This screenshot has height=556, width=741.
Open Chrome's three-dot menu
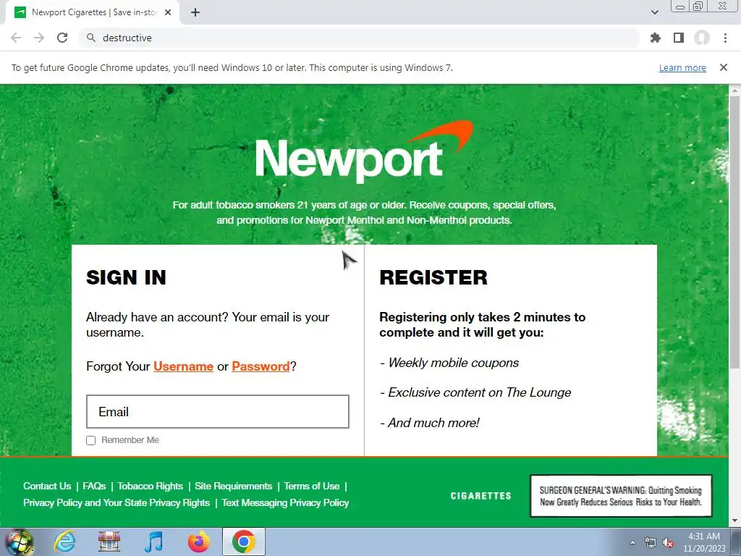(725, 38)
